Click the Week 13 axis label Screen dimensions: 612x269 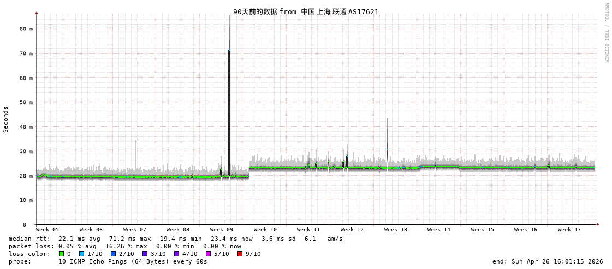tap(395, 230)
